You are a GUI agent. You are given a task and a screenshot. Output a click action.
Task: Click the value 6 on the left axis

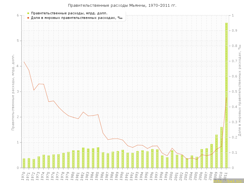[18, 16]
